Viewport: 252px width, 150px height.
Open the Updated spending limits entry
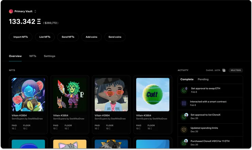click(x=210, y=130)
